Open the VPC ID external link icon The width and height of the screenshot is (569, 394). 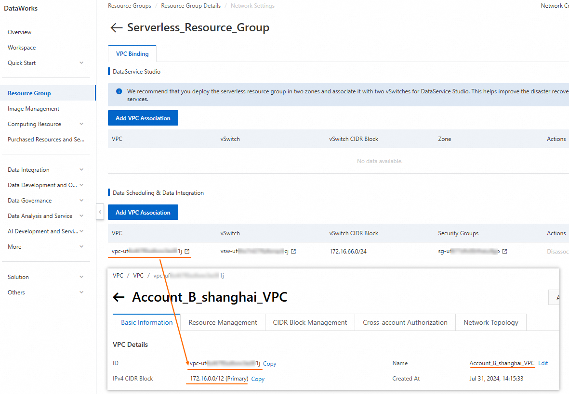pyautogui.click(x=187, y=251)
